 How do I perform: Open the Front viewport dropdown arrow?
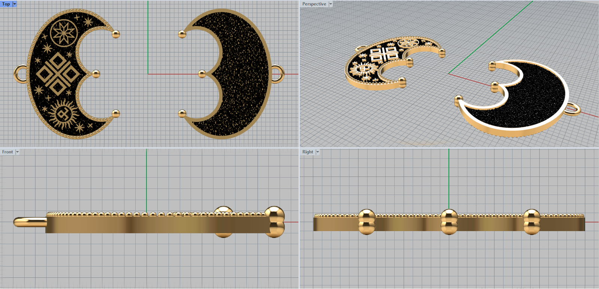(x=17, y=152)
